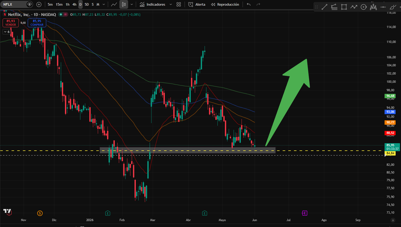The width and height of the screenshot is (401, 227).
Task: Grab the drawing toolbar drag handle
Action: click(x=317, y=7)
